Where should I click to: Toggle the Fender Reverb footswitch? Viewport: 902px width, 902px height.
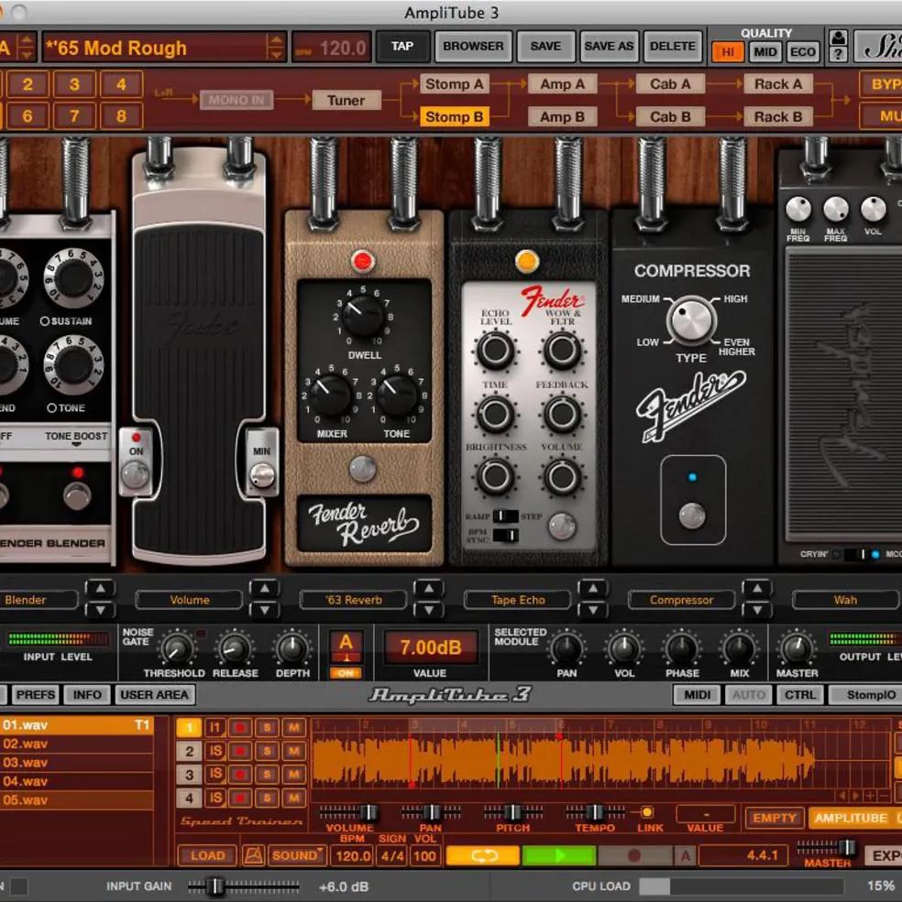pyautogui.click(x=363, y=468)
